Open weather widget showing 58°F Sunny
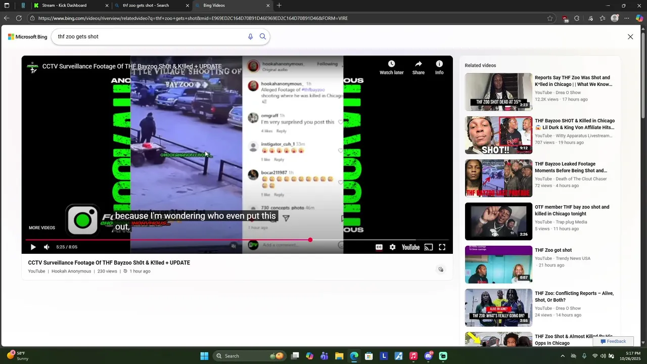Image resolution: width=647 pixels, height=364 pixels. [x=18, y=356]
